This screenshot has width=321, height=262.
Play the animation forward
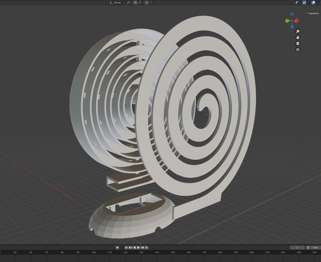pos(138,247)
